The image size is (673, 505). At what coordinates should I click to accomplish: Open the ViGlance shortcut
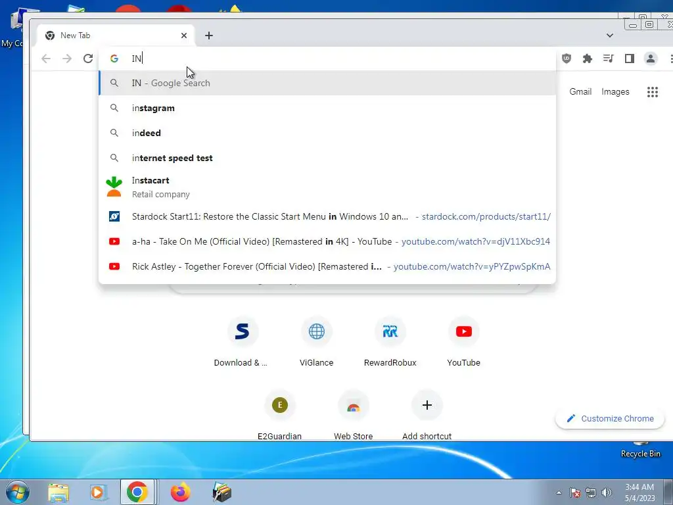(316, 341)
